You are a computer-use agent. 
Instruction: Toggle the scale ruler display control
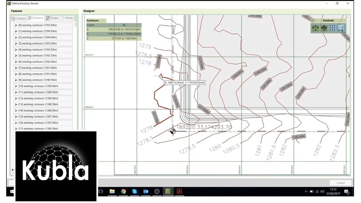click(341, 28)
